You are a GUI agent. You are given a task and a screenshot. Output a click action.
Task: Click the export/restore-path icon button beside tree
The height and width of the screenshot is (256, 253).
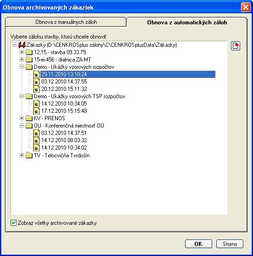[x=236, y=46]
